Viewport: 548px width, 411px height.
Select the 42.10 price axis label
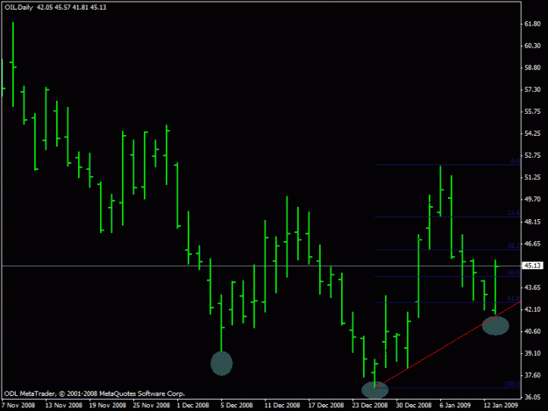pos(532,309)
